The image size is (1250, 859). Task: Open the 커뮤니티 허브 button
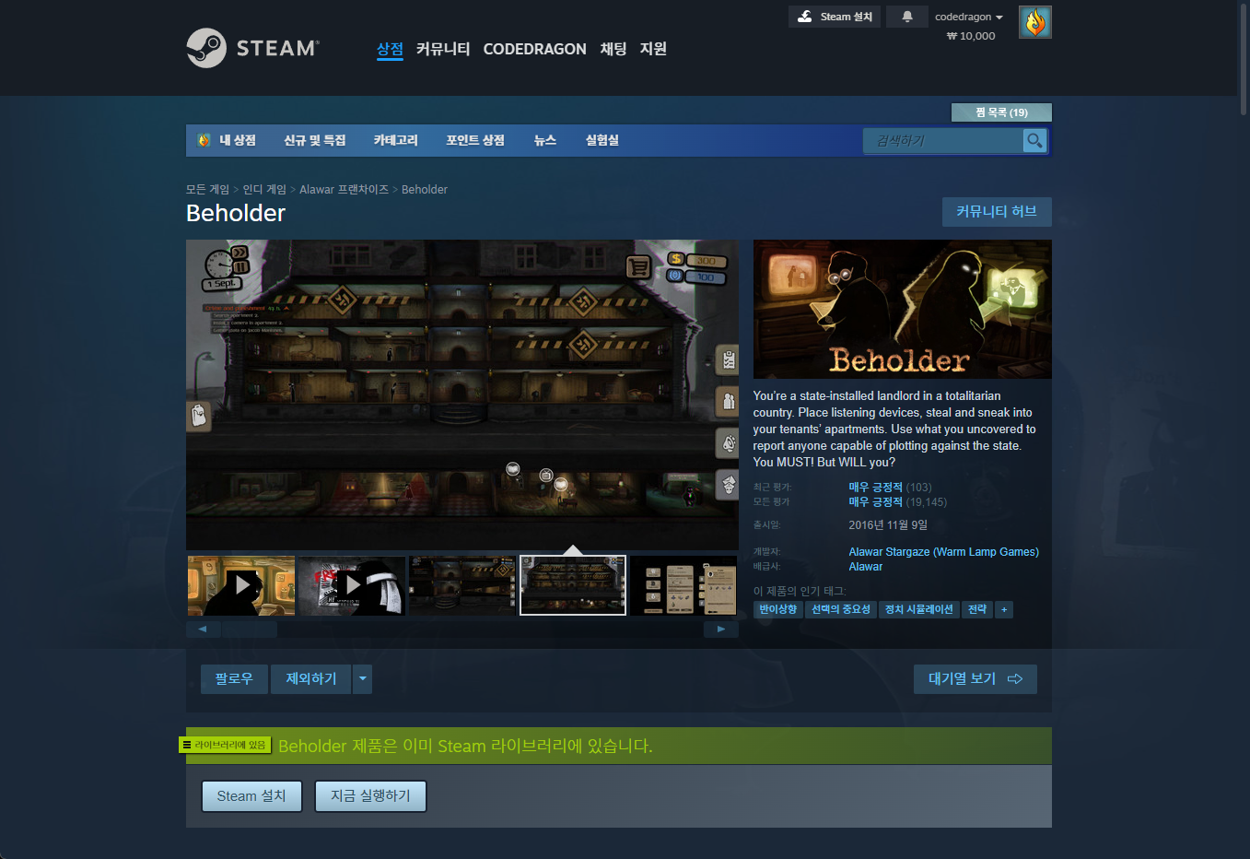point(997,212)
